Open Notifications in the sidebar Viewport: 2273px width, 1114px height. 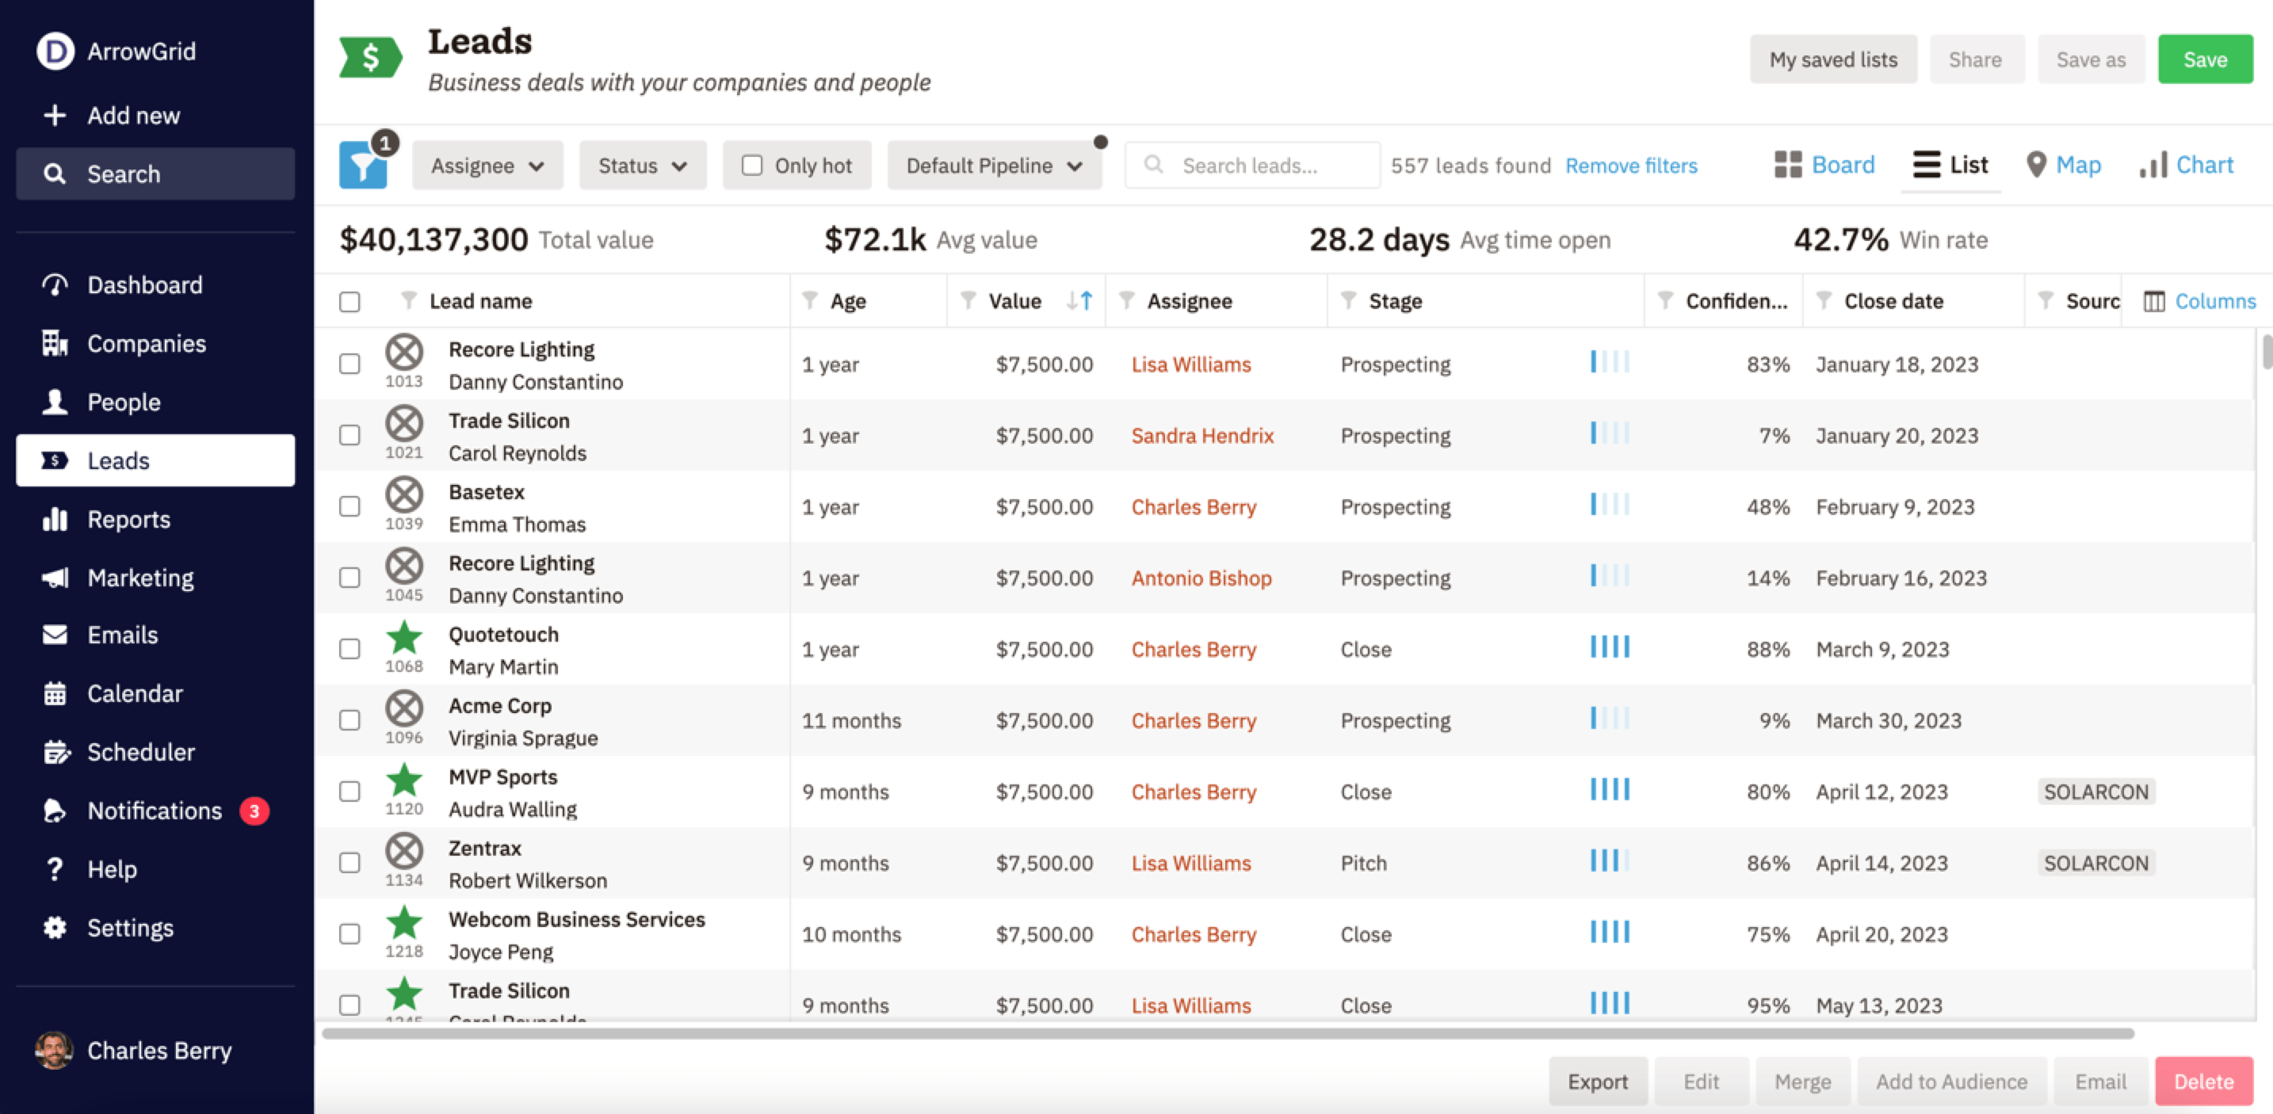[x=154, y=811]
